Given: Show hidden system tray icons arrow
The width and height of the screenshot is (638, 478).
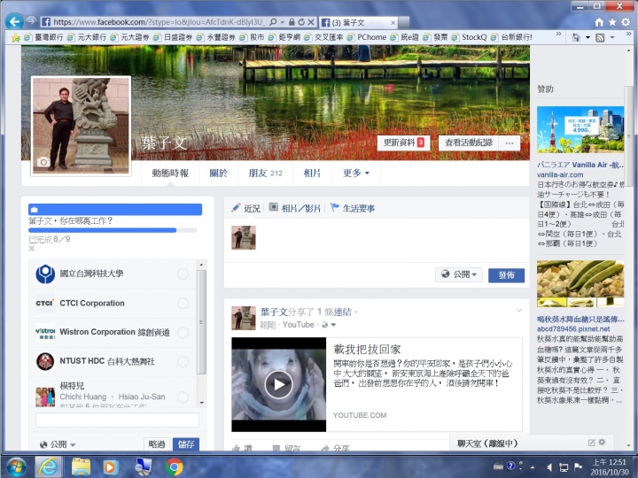Looking at the screenshot, I should [533, 467].
